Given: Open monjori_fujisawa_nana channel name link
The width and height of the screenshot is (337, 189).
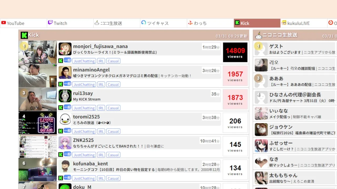Looking at the screenshot, I should pos(100,46).
